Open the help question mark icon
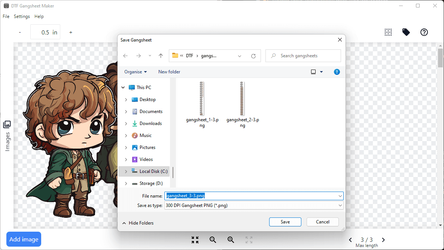This screenshot has width=444, height=250. [424, 32]
